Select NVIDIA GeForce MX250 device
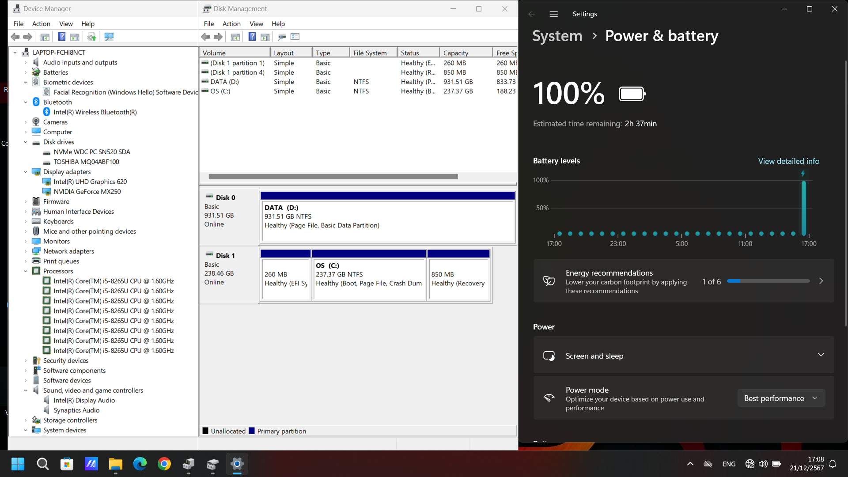Screen dimensions: 848x477 [x=87, y=192]
